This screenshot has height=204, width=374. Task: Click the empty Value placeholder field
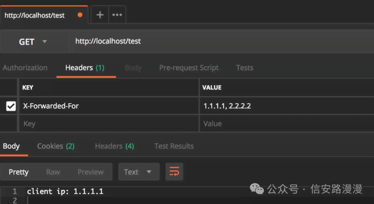(x=287, y=123)
